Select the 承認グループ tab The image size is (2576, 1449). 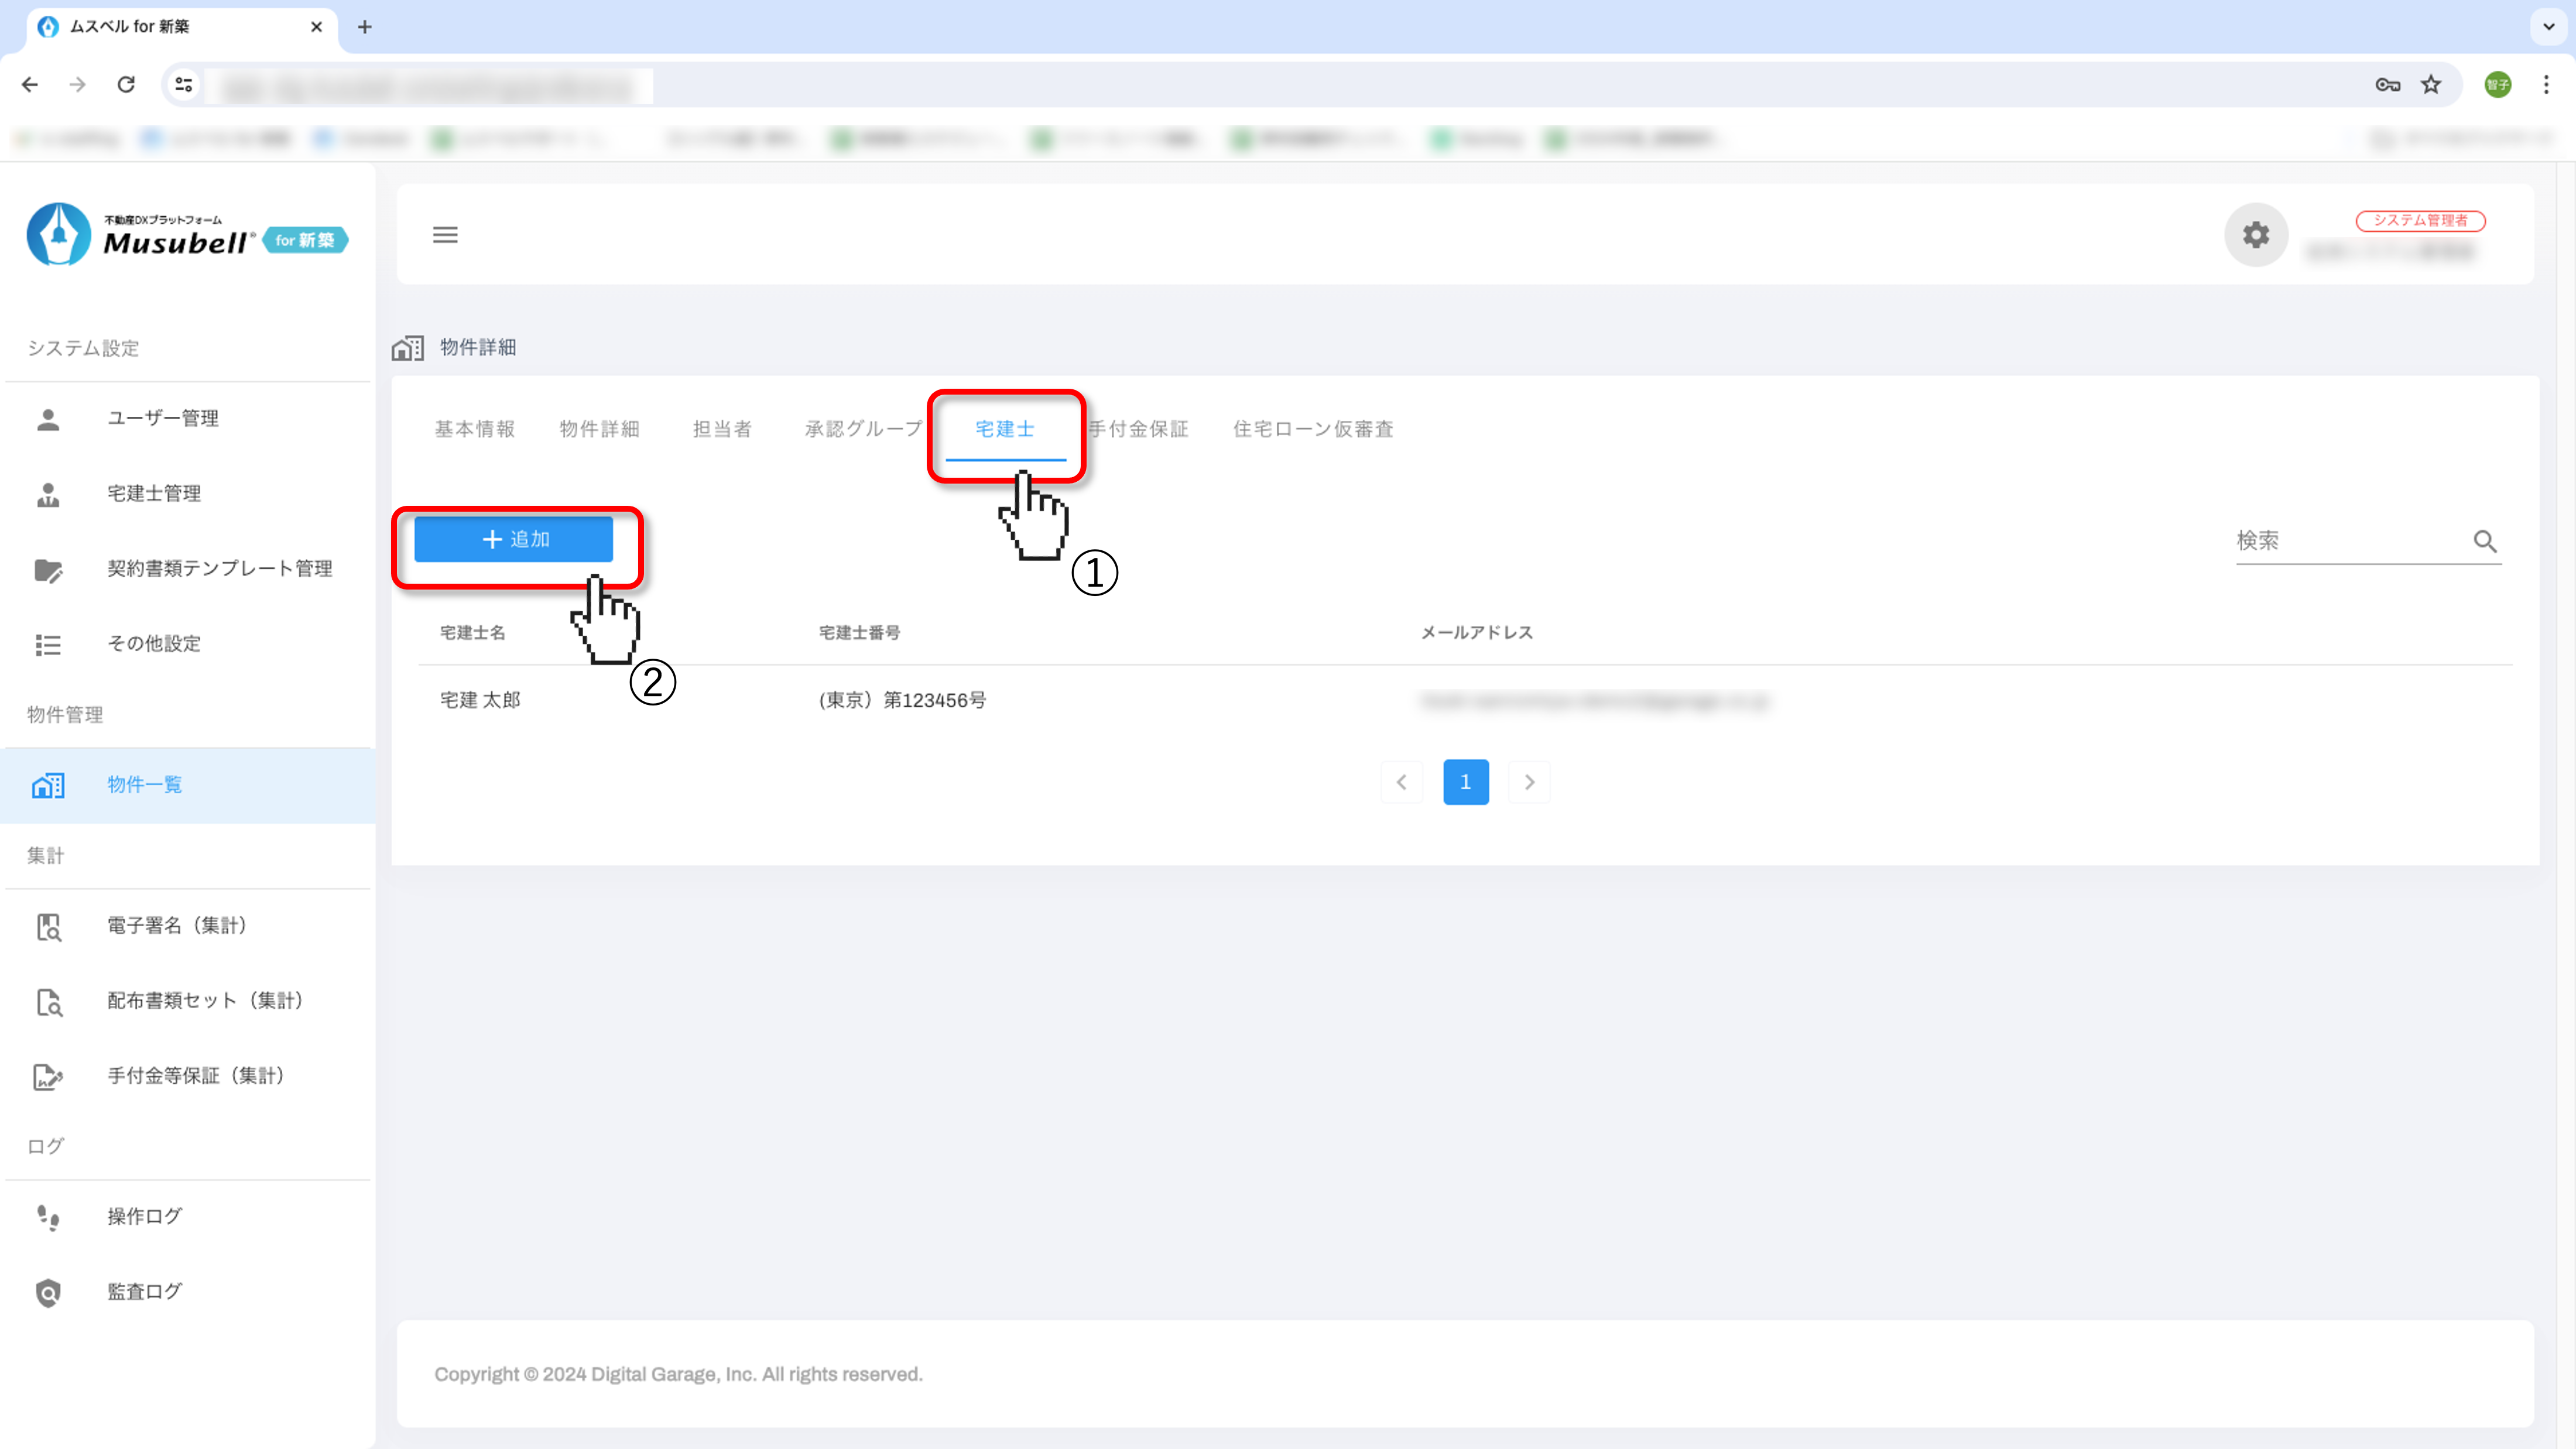864,429
